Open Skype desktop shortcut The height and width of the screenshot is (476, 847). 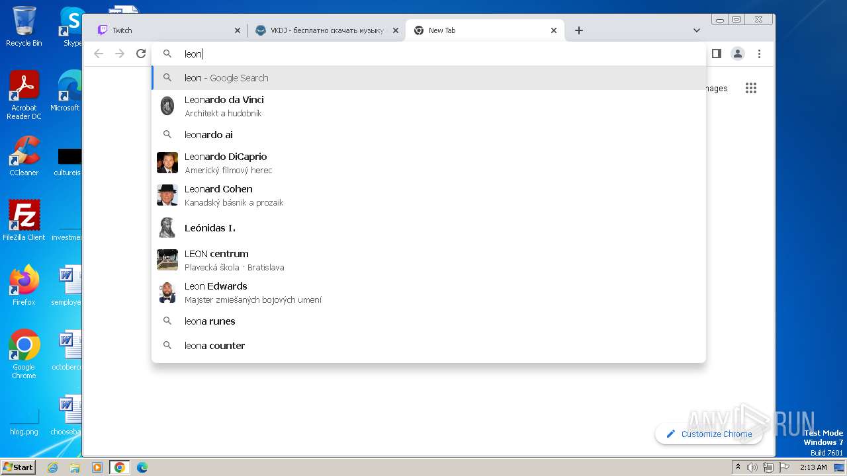pyautogui.click(x=71, y=26)
